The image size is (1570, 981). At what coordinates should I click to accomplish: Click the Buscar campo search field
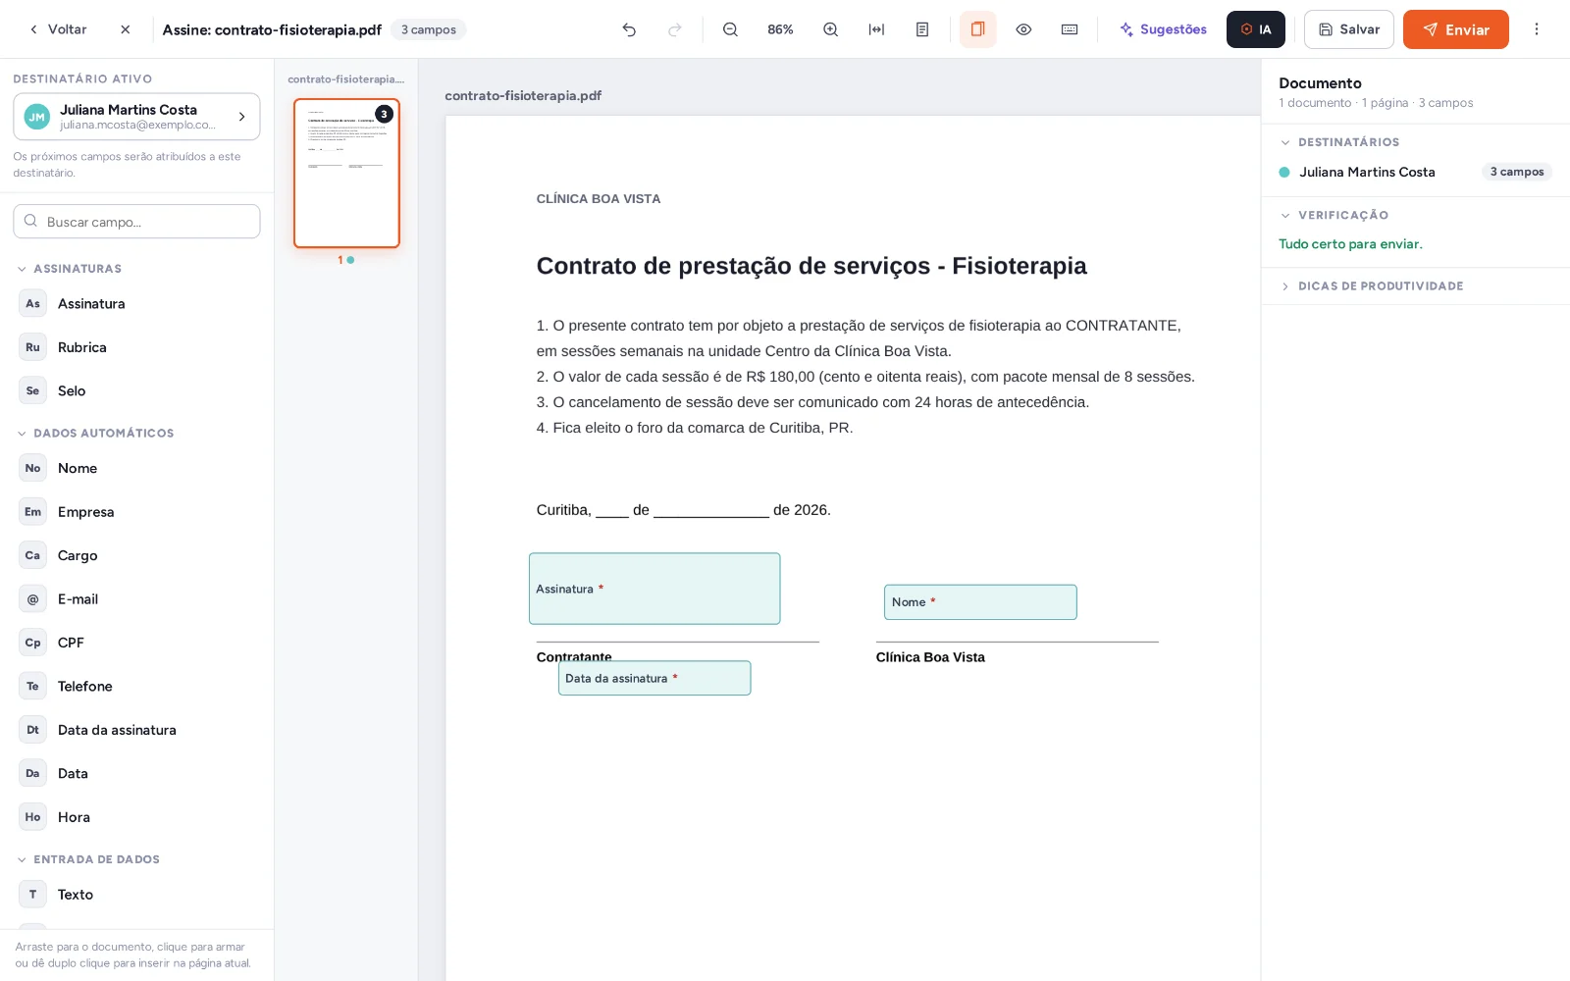pos(136,222)
